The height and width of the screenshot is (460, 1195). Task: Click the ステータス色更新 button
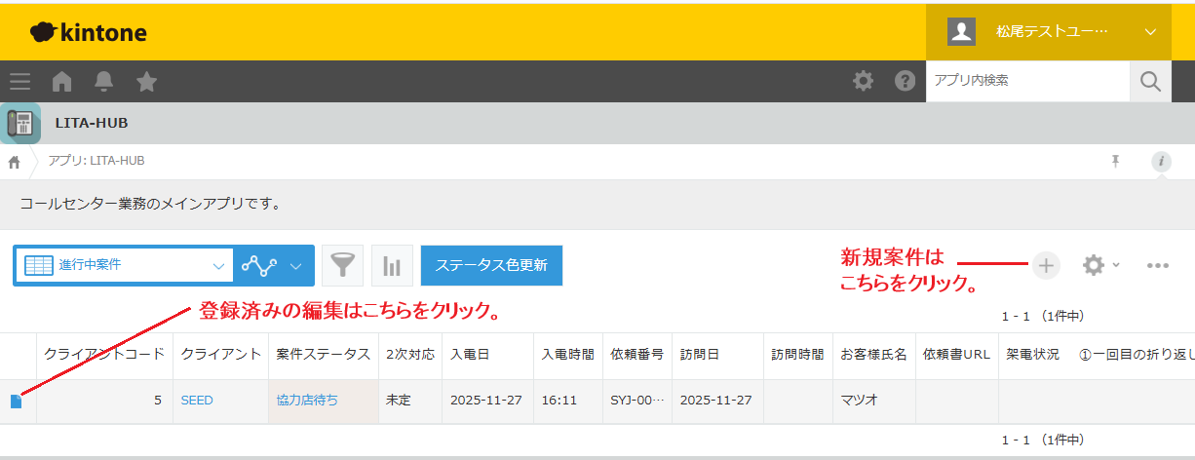(x=491, y=265)
